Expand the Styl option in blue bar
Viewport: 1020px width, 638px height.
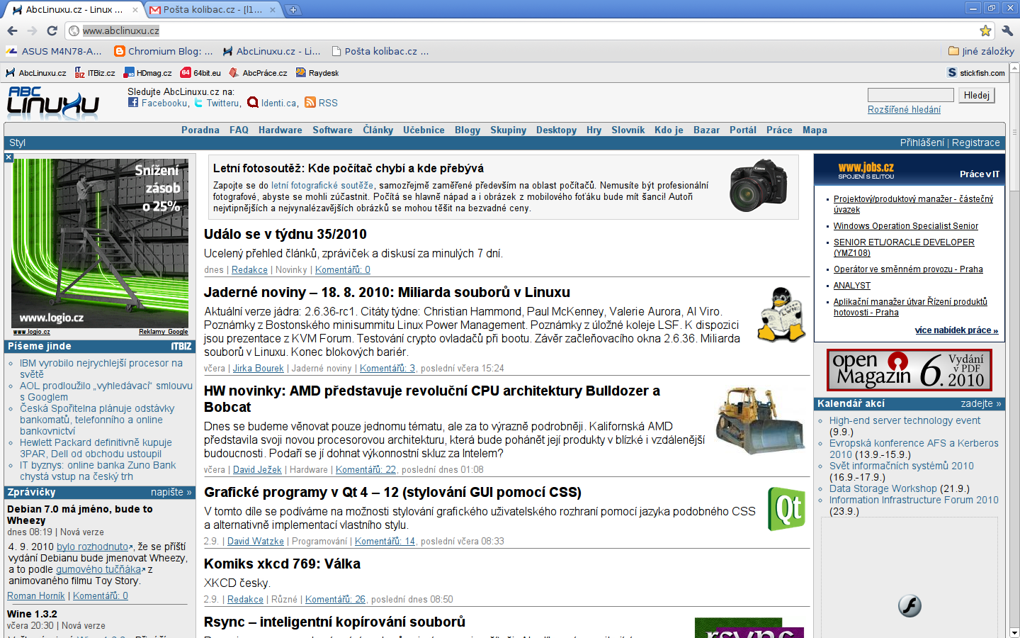[17, 142]
